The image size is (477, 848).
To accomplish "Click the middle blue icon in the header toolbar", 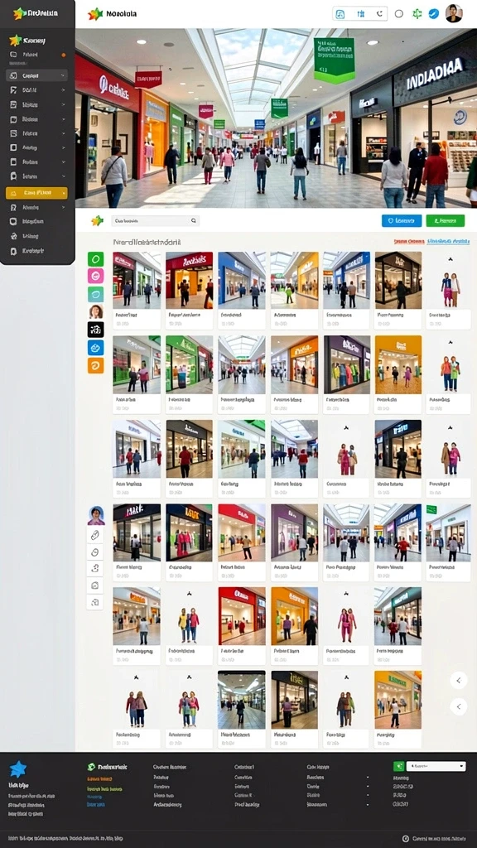I will pos(360,14).
